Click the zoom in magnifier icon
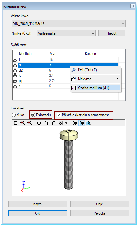138x226 pixels. click(x=22, y=123)
